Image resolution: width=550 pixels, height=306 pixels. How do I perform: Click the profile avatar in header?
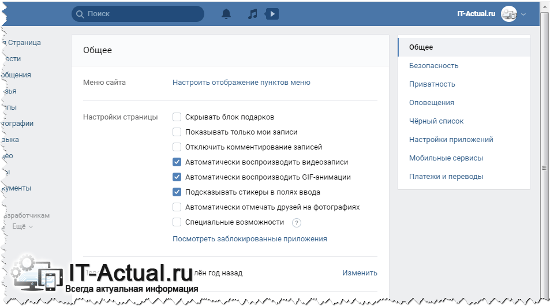[x=508, y=14]
